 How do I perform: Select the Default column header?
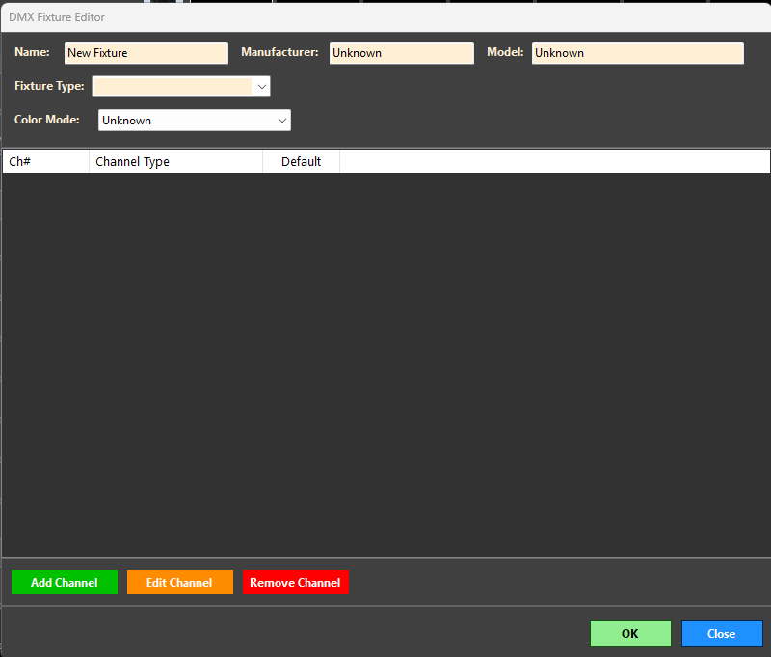(301, 161)
